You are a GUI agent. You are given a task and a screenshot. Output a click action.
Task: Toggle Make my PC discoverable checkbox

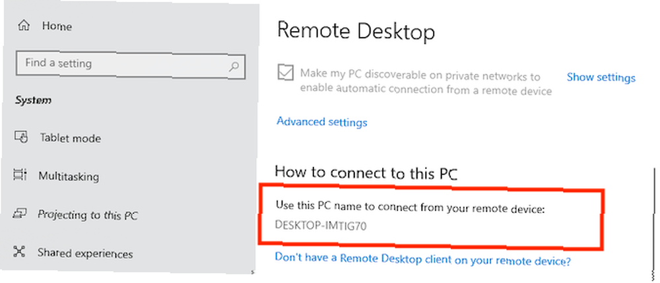click(285, 73)
